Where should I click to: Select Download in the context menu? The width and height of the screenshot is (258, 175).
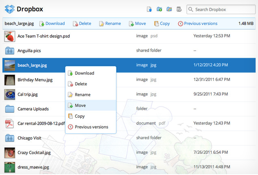coord(84,73)
